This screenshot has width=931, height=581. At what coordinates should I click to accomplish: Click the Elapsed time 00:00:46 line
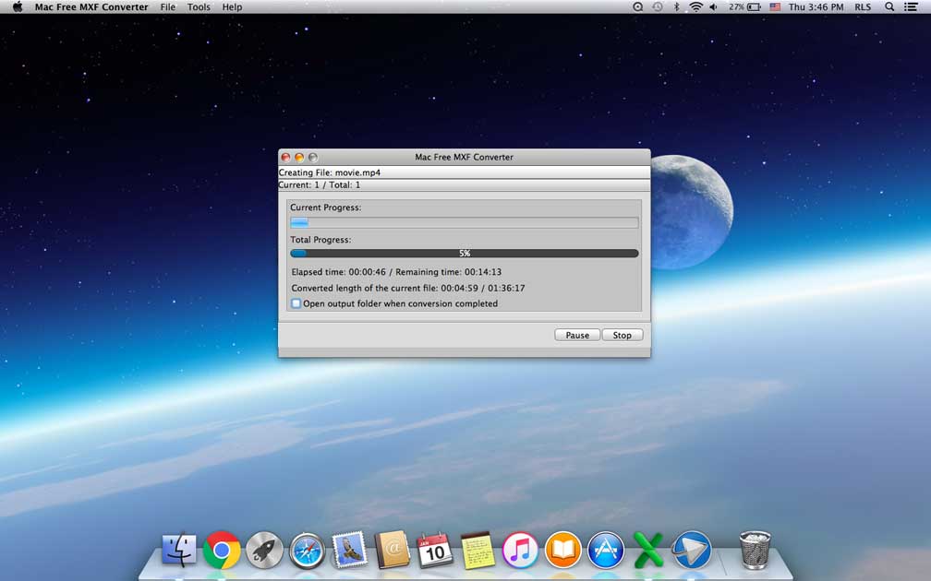pos(396,271)
